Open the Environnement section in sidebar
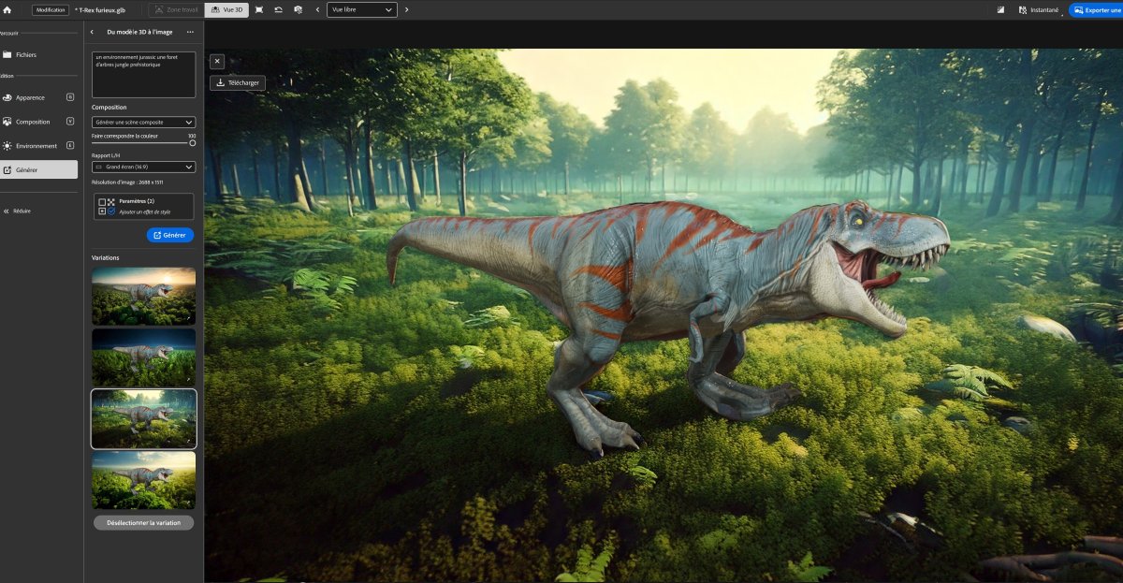Image resolution: width=1123 pixels, height=583 pixels. click(36, 146)
